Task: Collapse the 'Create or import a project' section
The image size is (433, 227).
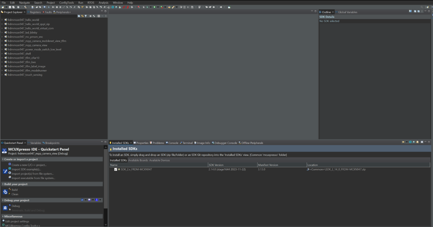Action: [x=3, y=159]
